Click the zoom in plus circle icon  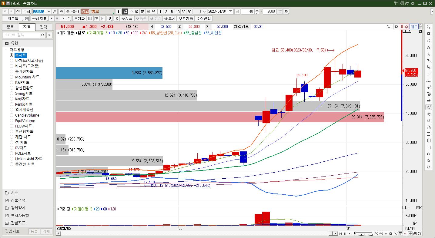pyautogui.click(x=381, y=233)
